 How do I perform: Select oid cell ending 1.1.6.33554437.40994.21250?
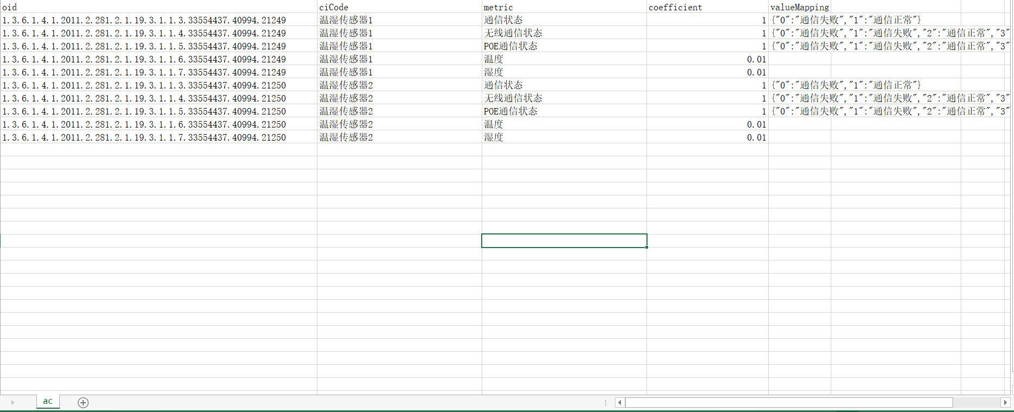coord(159,124)
